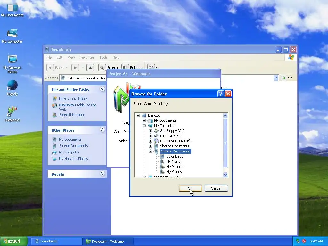Image resolution: width=328 pixels, height=246 pixels.
Task: Open the File menu
Action: click(x=49, y=57)
